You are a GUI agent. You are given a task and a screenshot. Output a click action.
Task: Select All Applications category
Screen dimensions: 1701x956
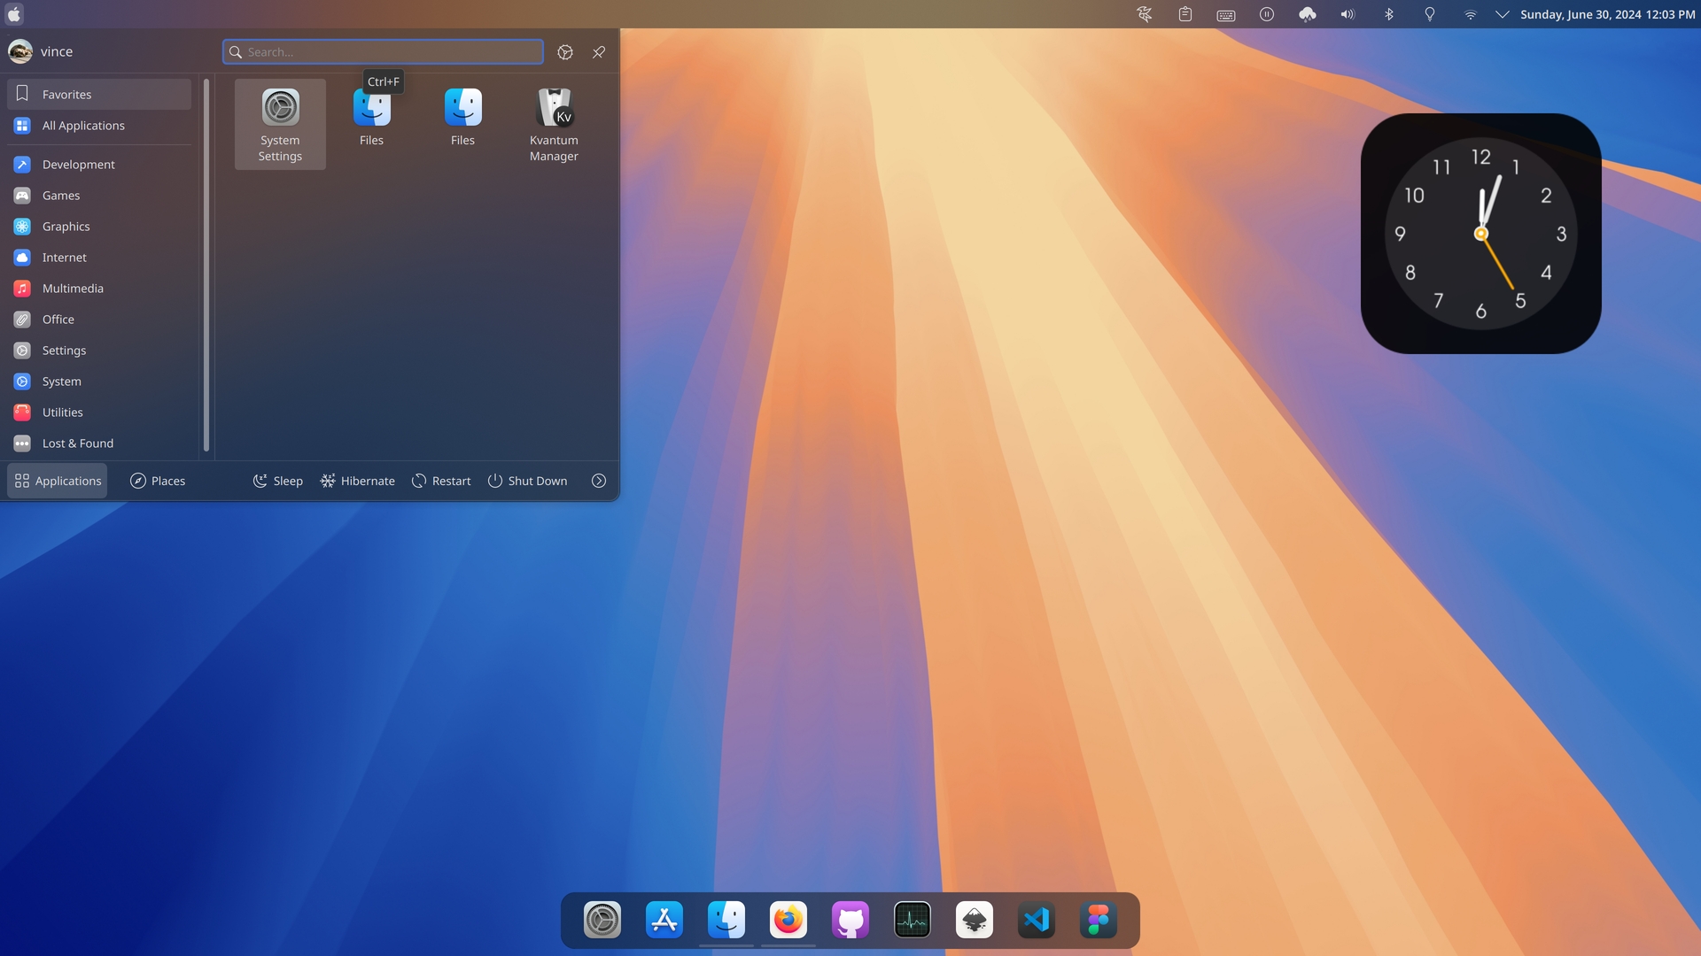point(99,126)
